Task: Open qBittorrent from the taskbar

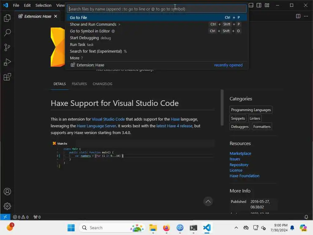Action: pos(180,228)
